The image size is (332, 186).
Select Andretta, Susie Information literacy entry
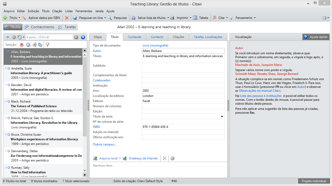43,73
